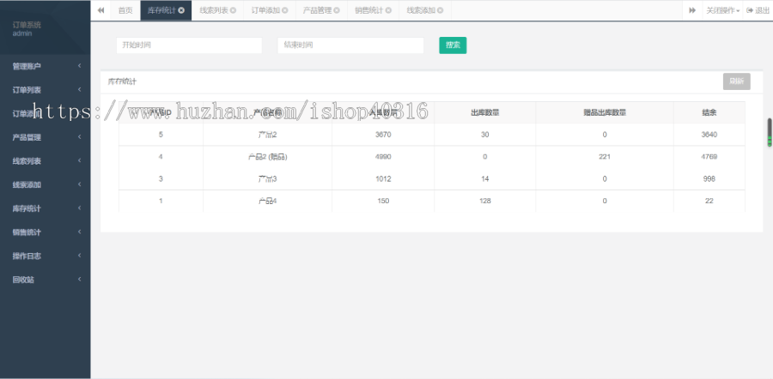Click the outbound quantity value 128
Image resolution: width=773 pixels, height=379 pixels.
click(x=485, y=201)
